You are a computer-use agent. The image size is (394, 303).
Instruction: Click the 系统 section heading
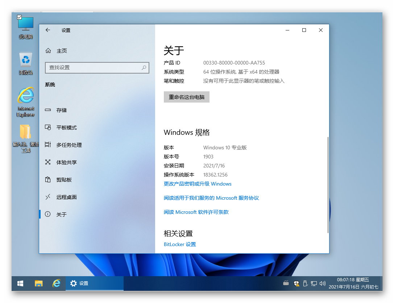[50, 84]
